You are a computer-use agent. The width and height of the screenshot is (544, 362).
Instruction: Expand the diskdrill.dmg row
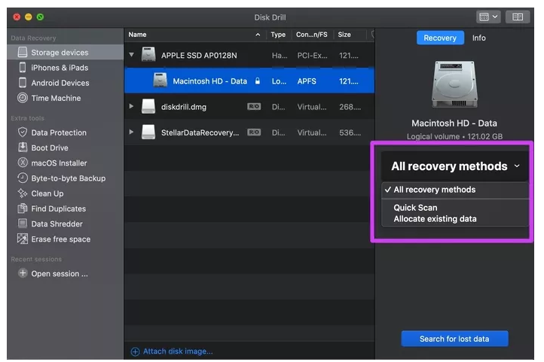pos(132,107)
